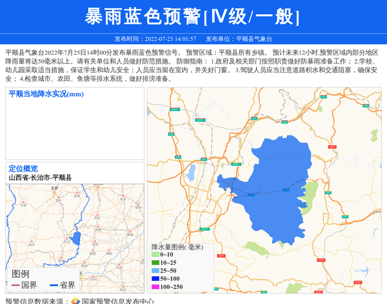This screenshot has width=387, height=304.
Task: Select the 50~100 dark blue legend swatch
Action: tap(155, 278)
